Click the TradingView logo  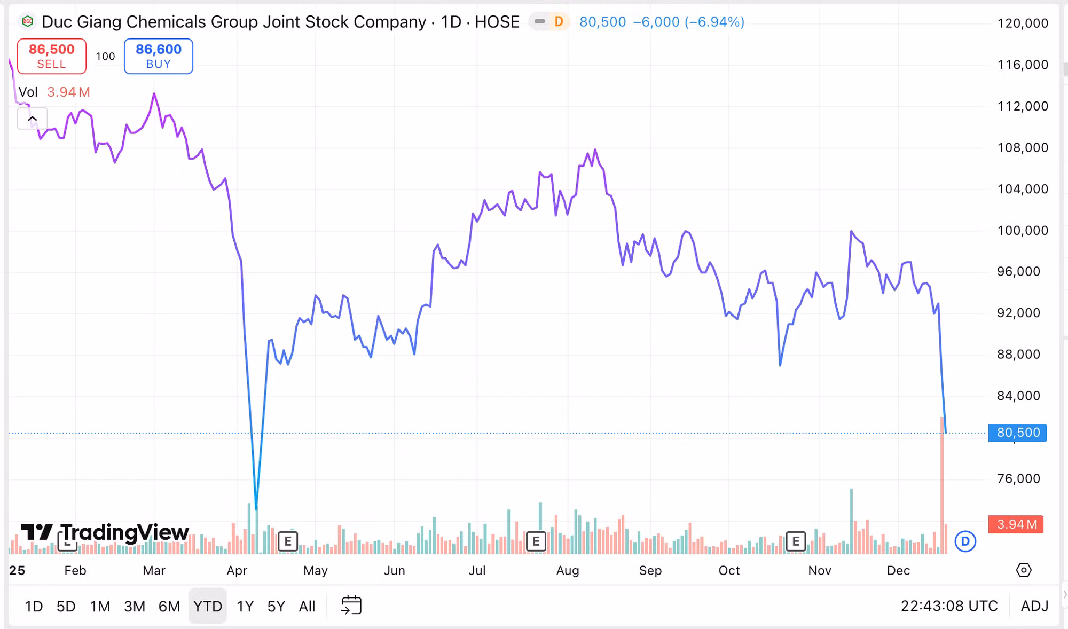pos(105,532)
